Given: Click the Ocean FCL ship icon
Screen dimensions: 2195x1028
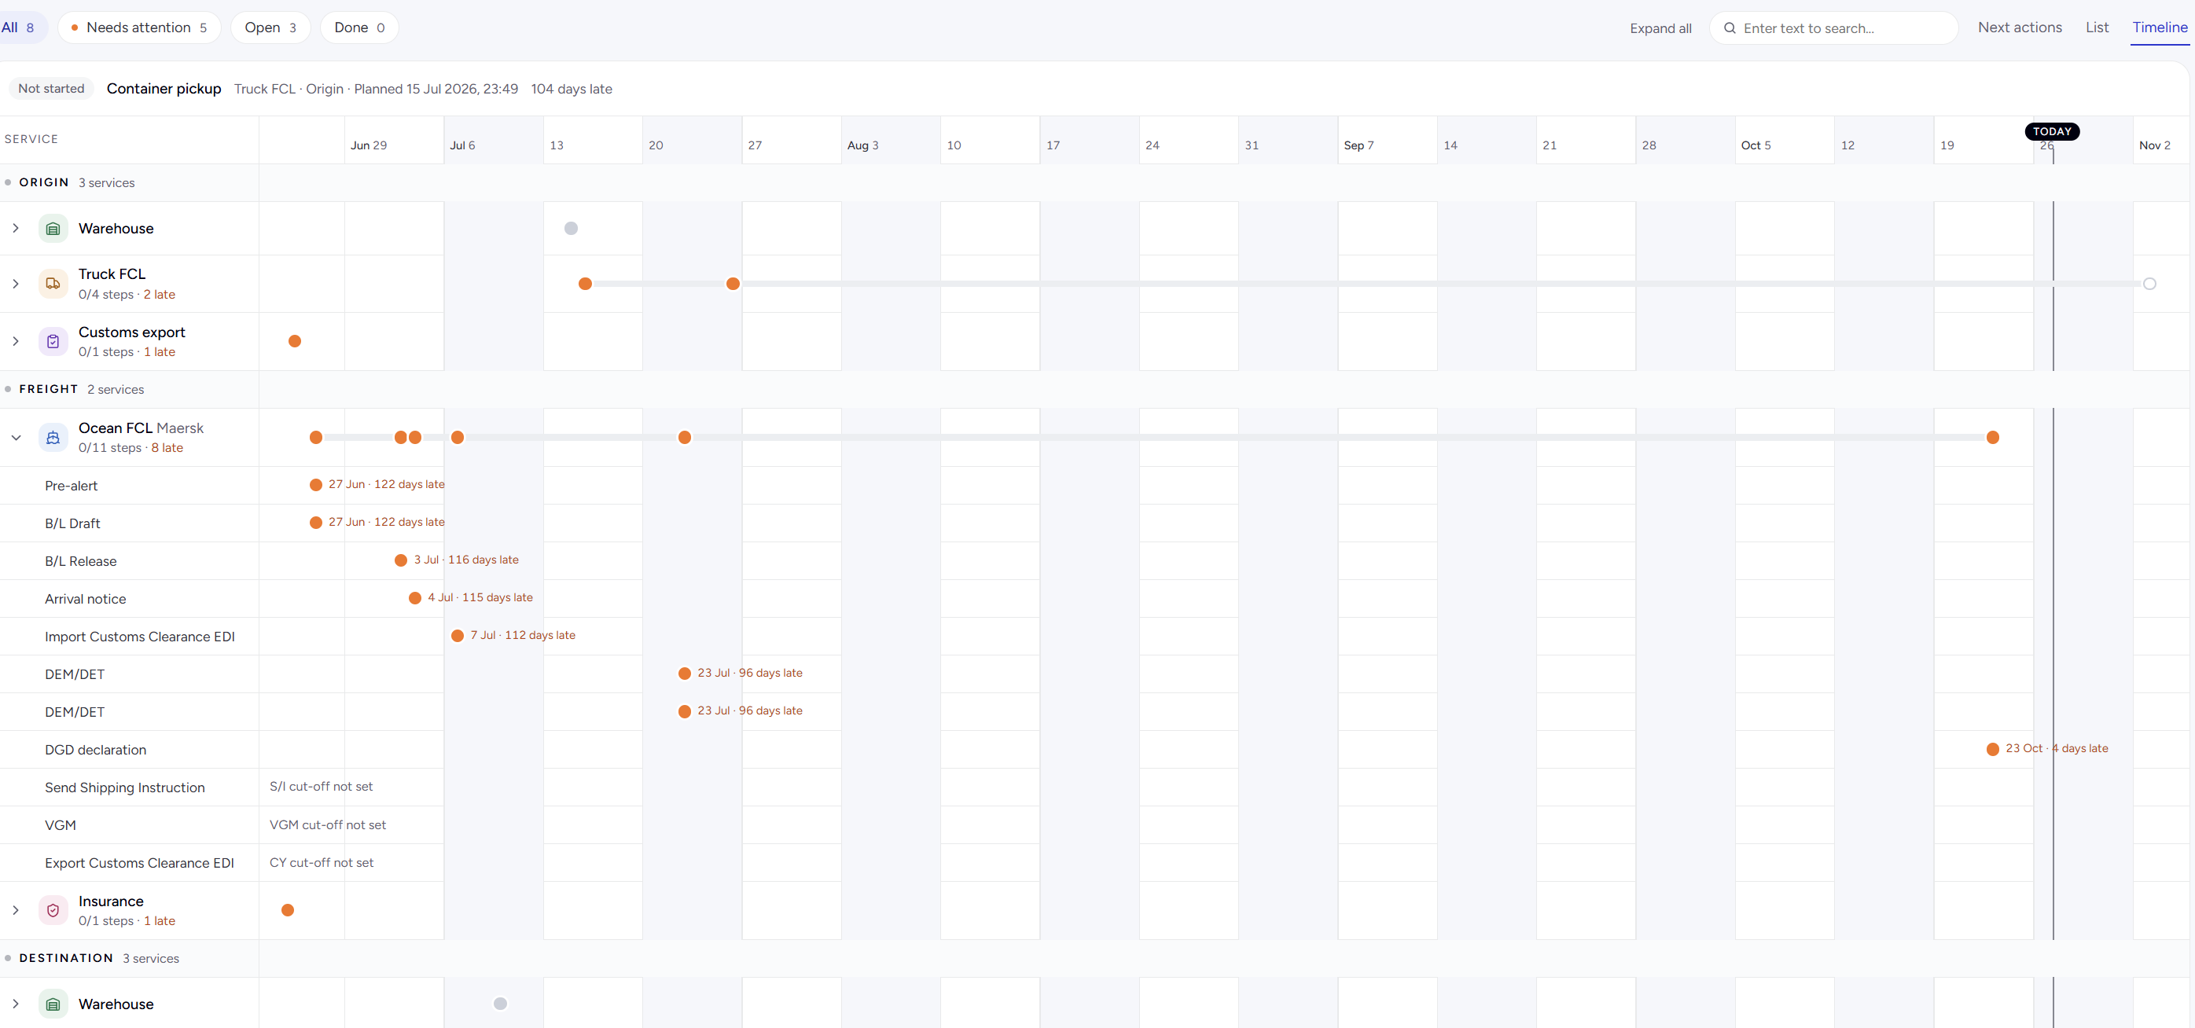Looking at the screenshot, I should pyautogui.click(x=53, y=438).
